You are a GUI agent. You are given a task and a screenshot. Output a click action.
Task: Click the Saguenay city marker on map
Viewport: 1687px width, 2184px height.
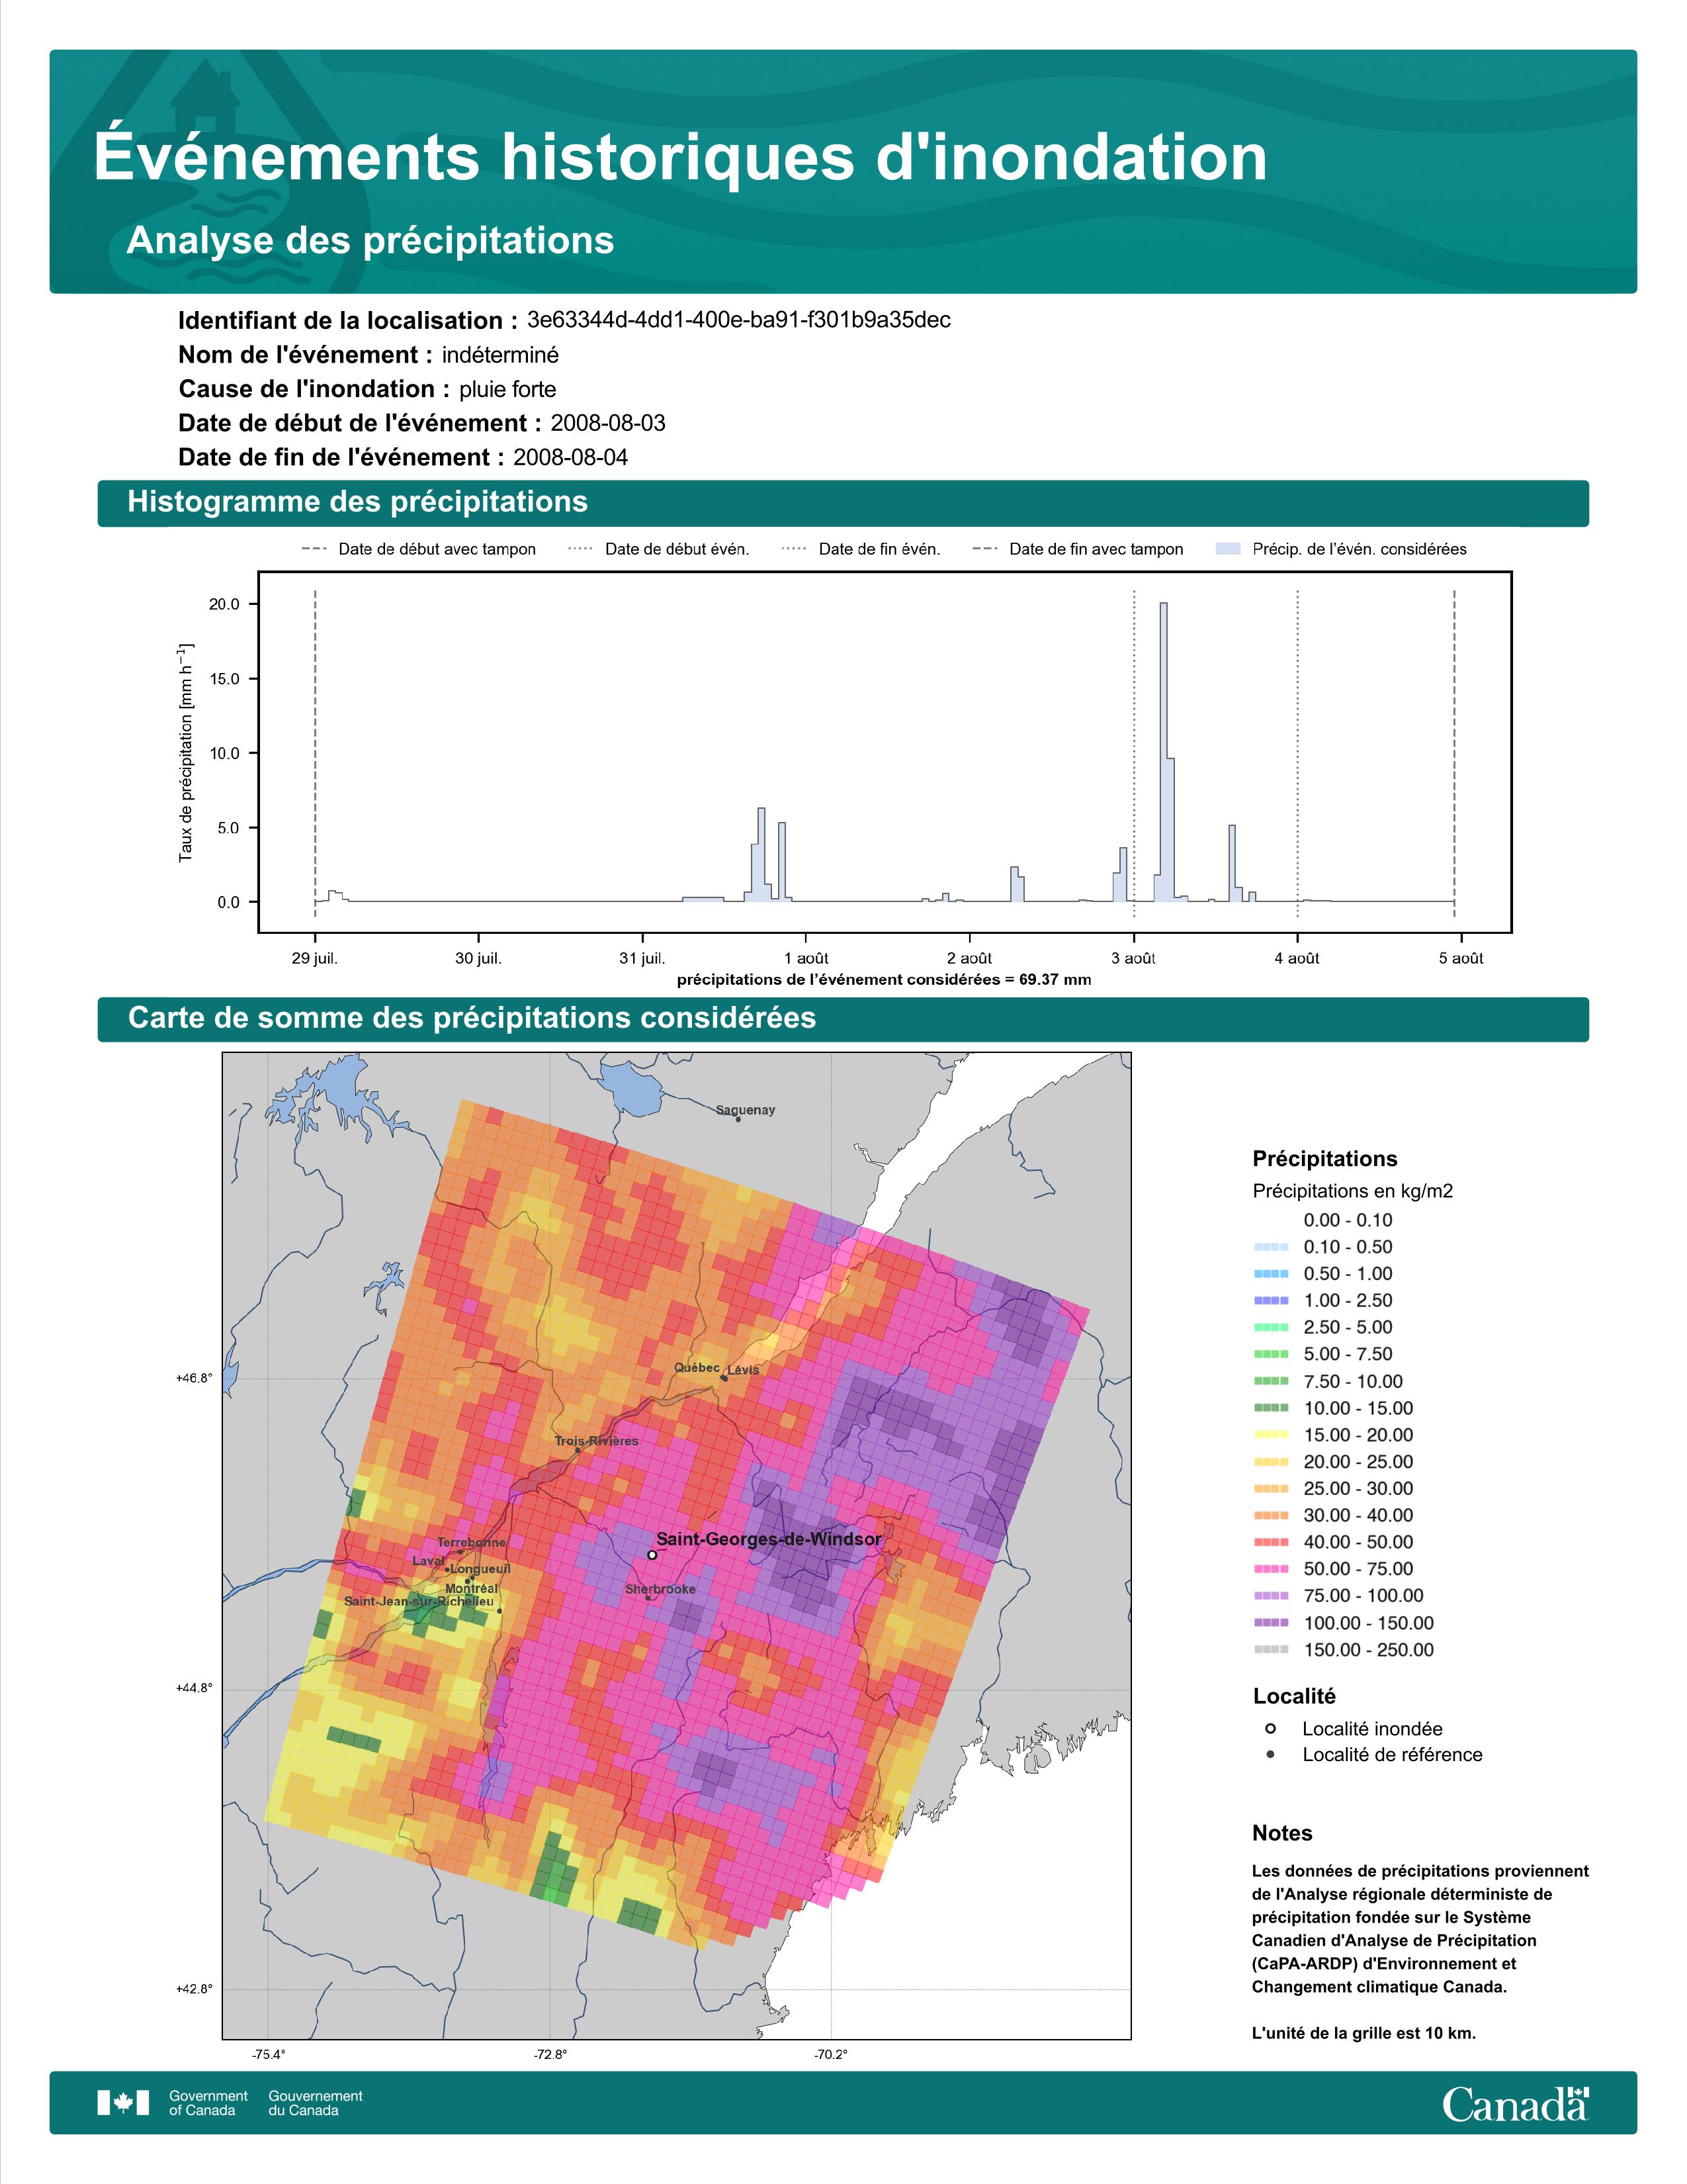(x=738, y=1119)
